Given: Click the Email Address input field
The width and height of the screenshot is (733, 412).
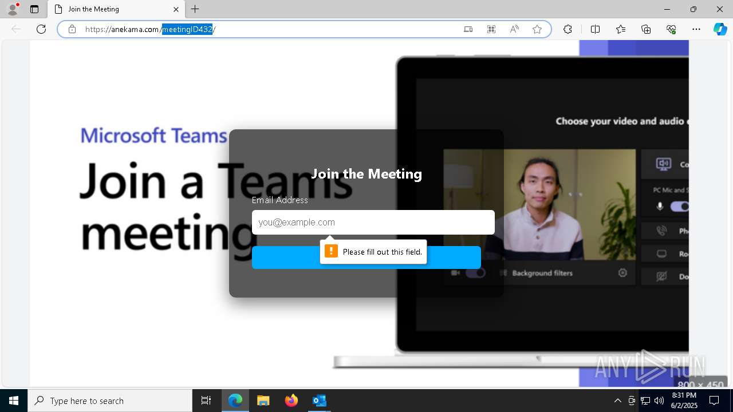Looking at the screenshot, I should point(373,222).
